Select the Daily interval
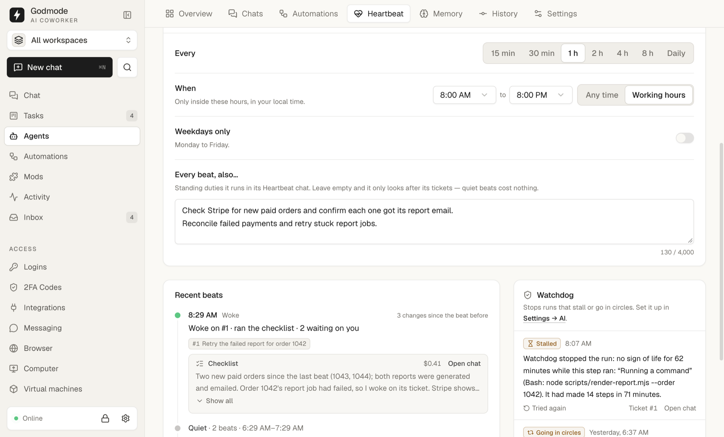The height and width of the screenshot is (437, 724). point(676,53)
